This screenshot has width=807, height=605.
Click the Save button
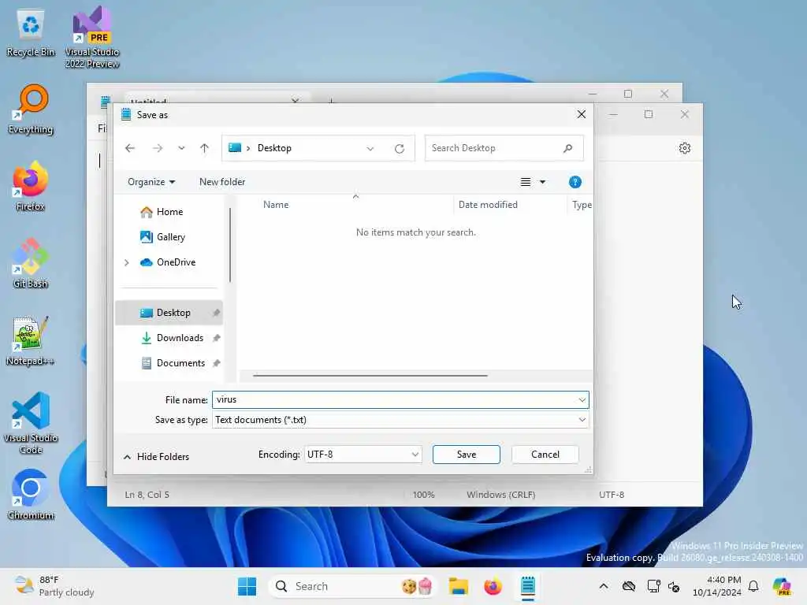coord(467,455)
